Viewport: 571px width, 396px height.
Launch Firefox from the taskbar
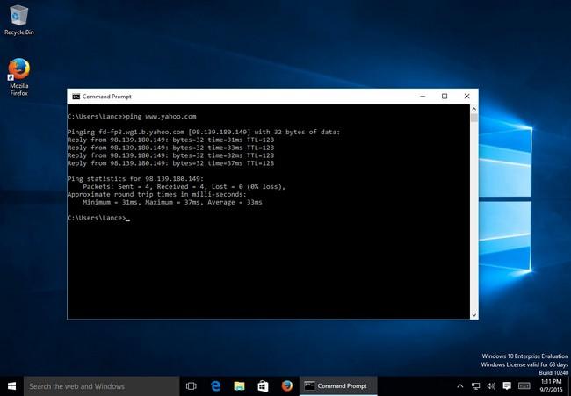click(287, 386)
